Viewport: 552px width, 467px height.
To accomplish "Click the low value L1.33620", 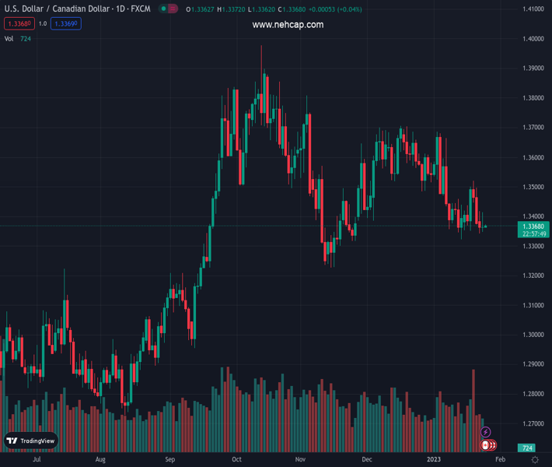I will coord(261,9).
